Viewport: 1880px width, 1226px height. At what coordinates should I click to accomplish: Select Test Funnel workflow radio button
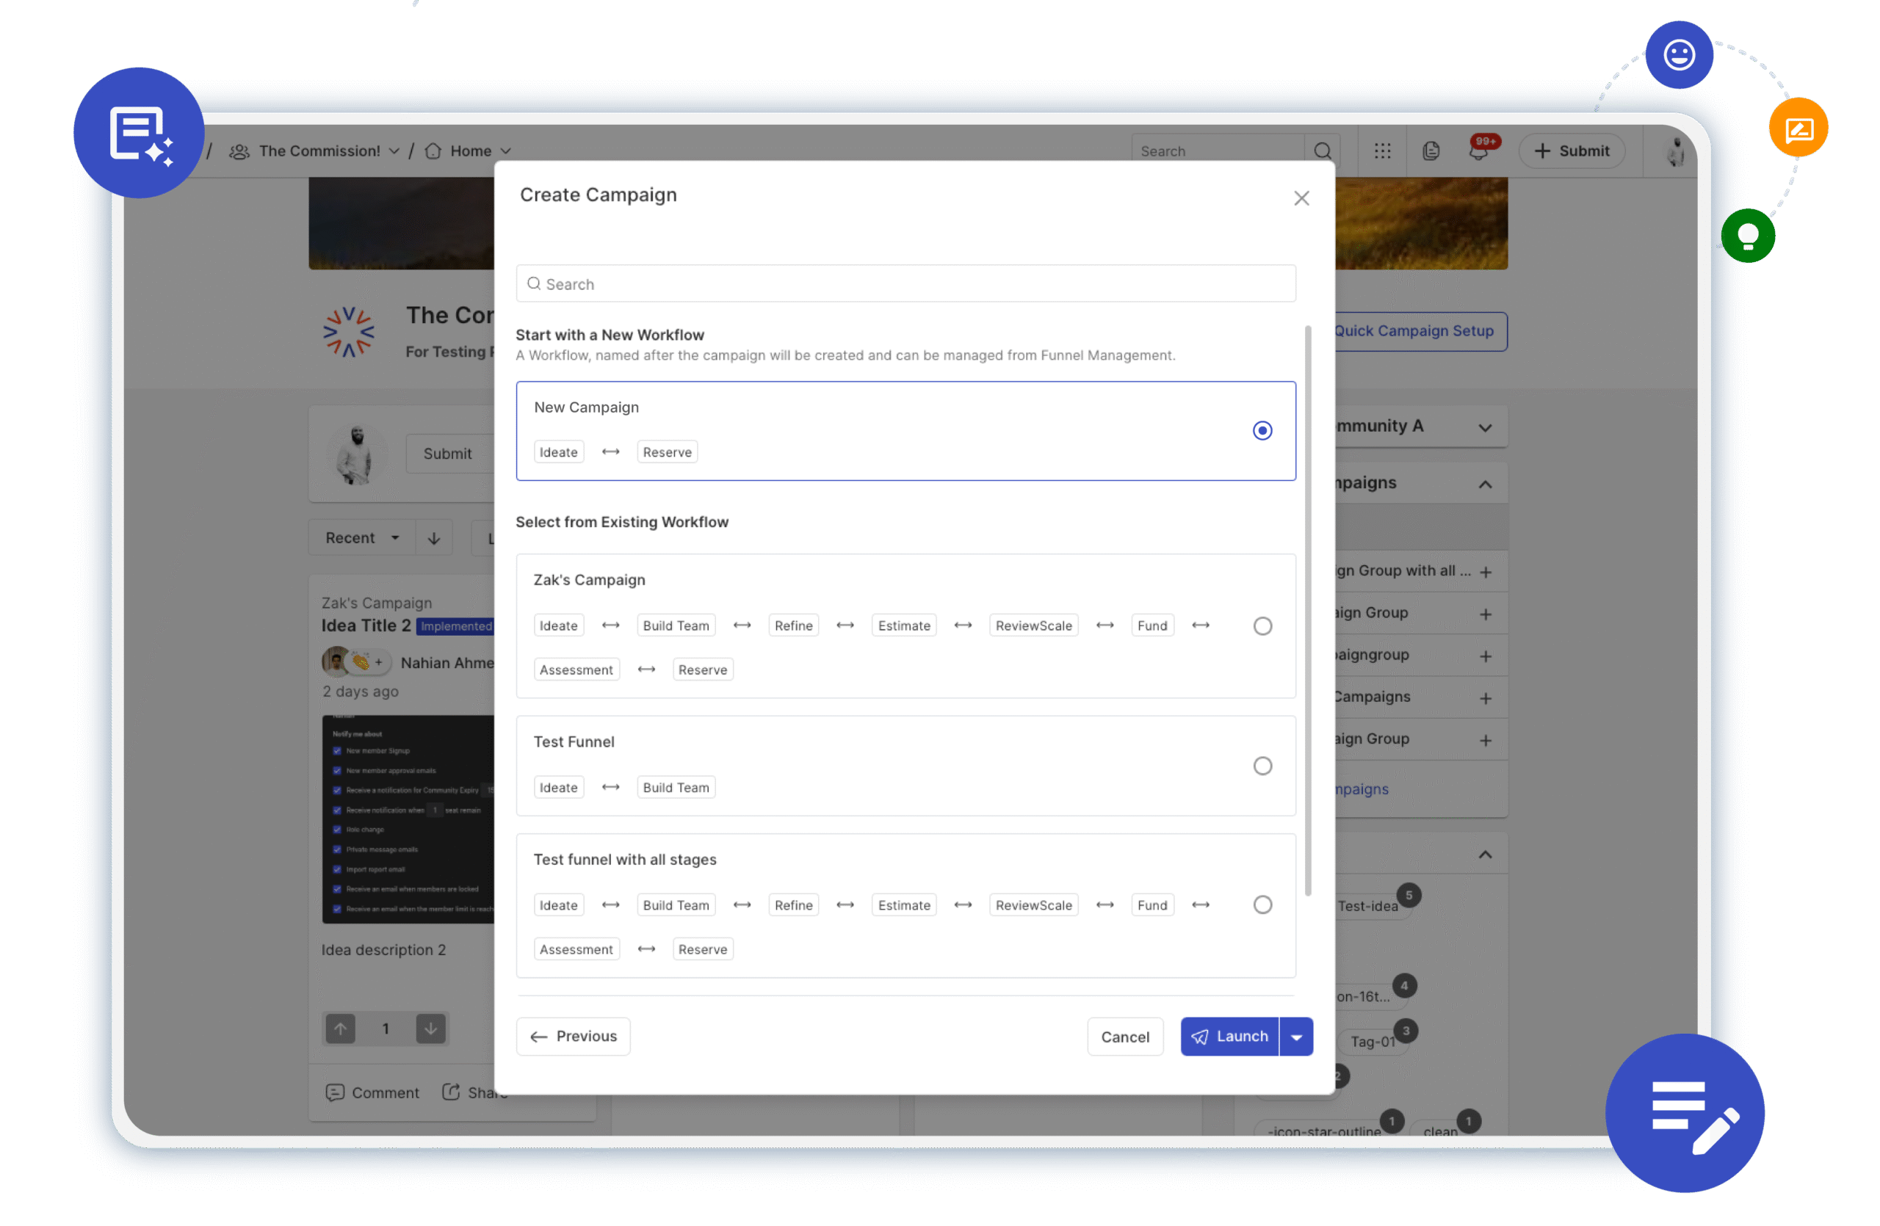1262,766
